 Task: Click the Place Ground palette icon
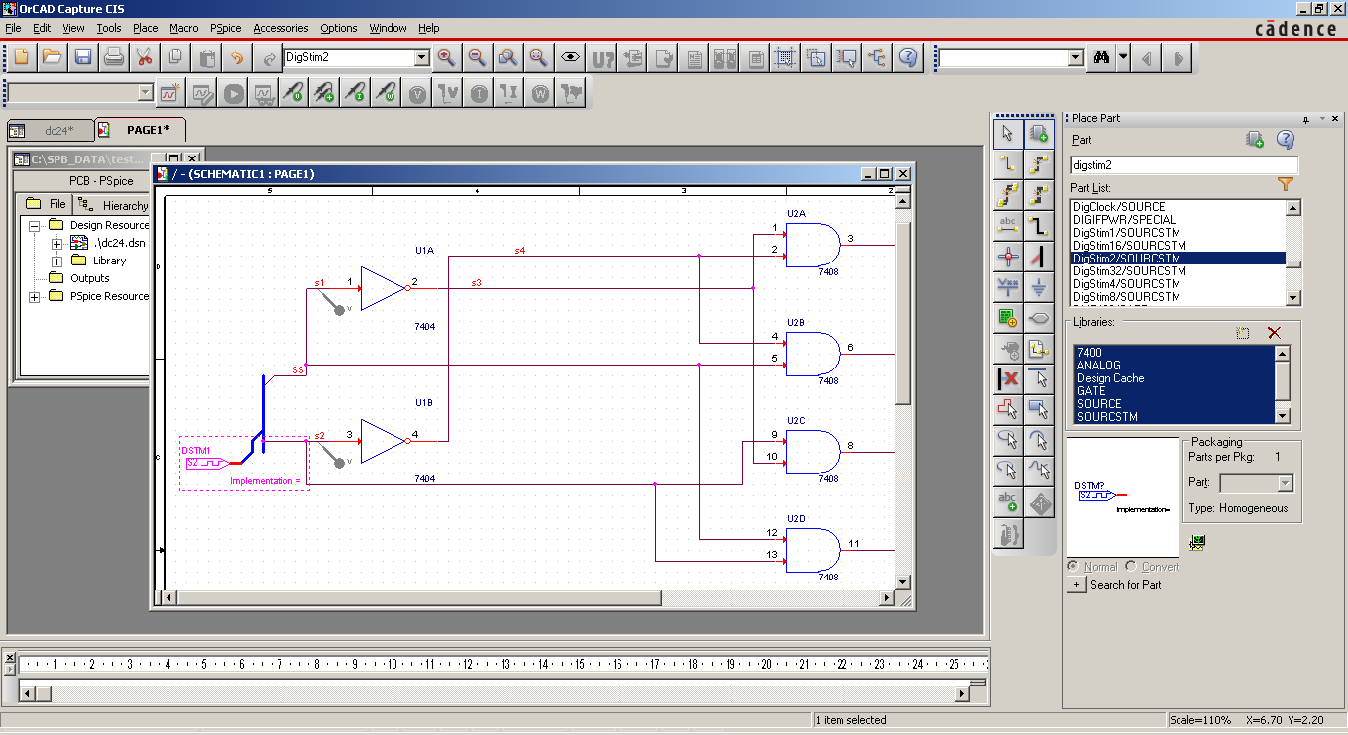point(1039,287)
